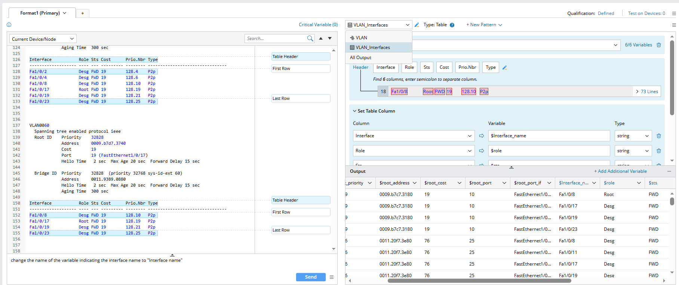This screenshot has width=679, height=285.
Task: Click the edit pencil after the Type header column
Action: pos(505,68)
